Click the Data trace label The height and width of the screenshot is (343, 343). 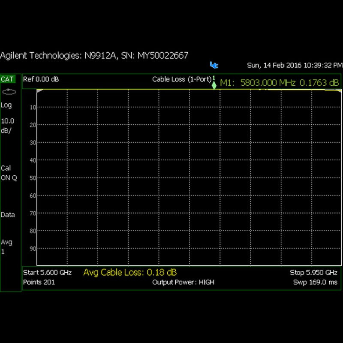click(x=8, y=215)
